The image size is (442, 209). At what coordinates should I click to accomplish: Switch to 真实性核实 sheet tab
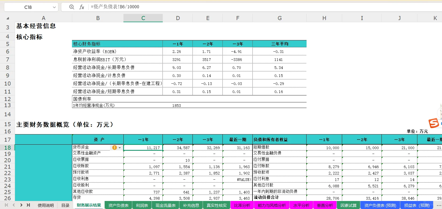click(217, 205)
